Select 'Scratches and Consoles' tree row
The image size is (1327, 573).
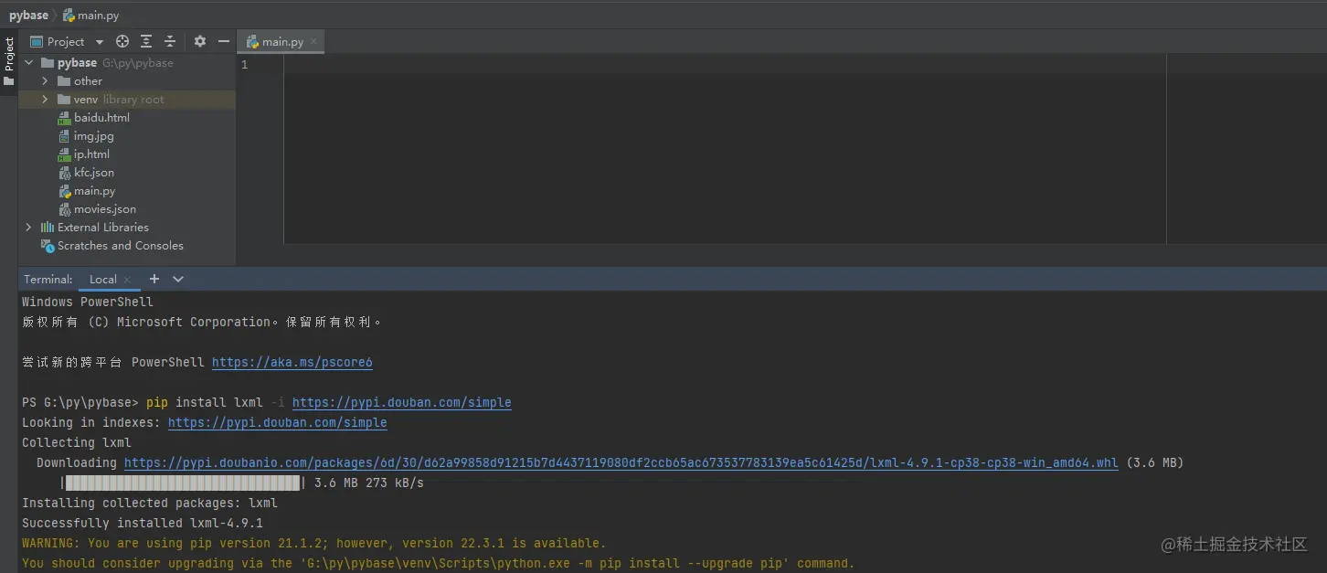click(x=127, y=246)
